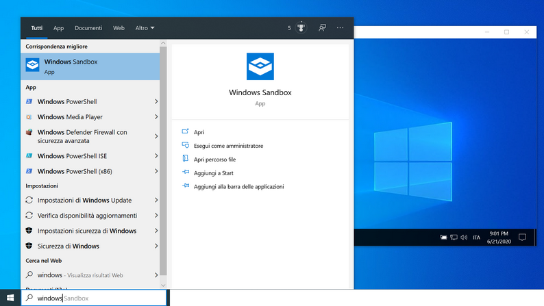
Task: Click the network icon in Sandbox tray
Action: (x=454, y=238)
